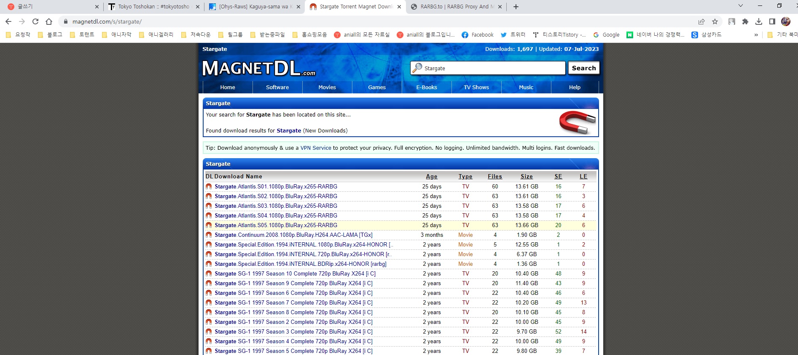This screenshot has width=798, height=355.
Task: Toggle the browser side panel icon
Action: [x=772, y=21]
